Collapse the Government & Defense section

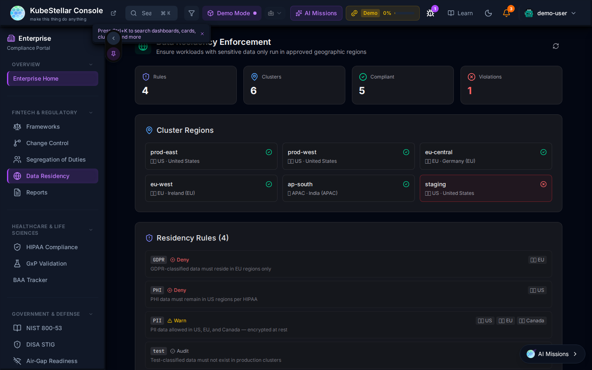[91, 314]
